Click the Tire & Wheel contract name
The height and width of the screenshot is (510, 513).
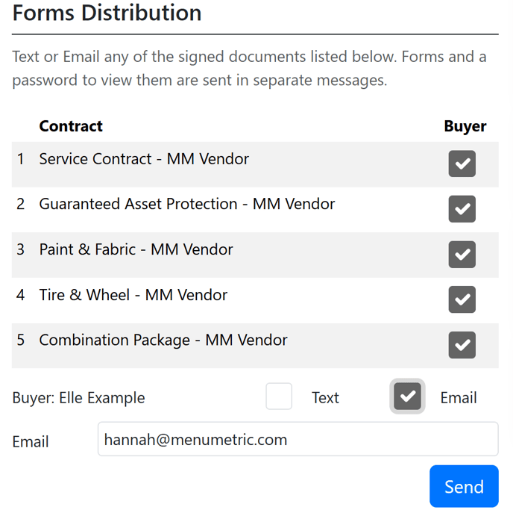tap(133, 295)
